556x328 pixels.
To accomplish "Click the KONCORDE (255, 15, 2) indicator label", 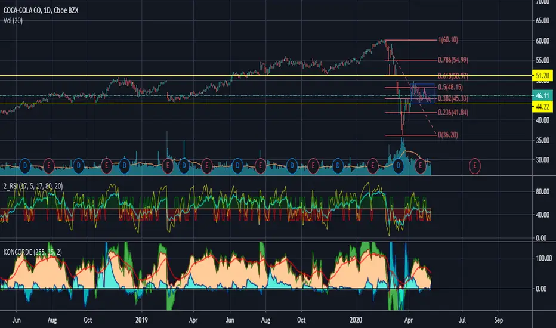I will pyautogui.click(x=32, y=252).
